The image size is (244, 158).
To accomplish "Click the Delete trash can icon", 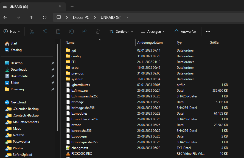I will click(x=98, y=32).
